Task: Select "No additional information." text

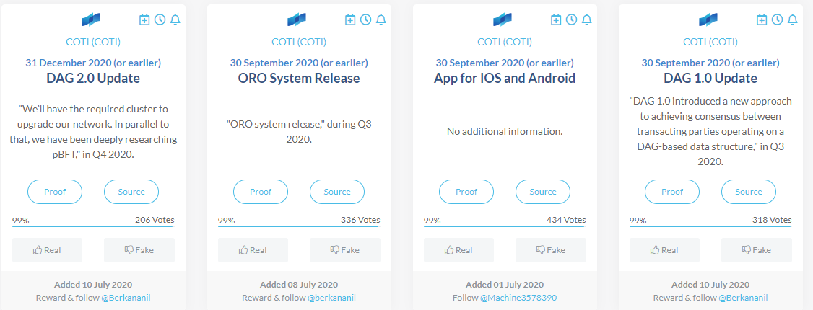Action: (505, 131)
